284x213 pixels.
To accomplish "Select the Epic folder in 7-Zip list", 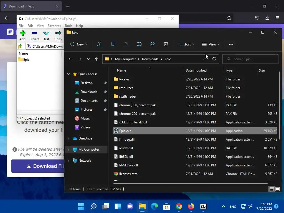I will pyautogui.click(x=24, y=59).
